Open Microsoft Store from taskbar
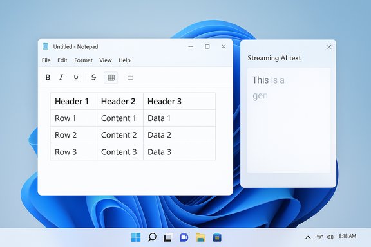This screenshot has height=247, width=371. coord(217,237)
